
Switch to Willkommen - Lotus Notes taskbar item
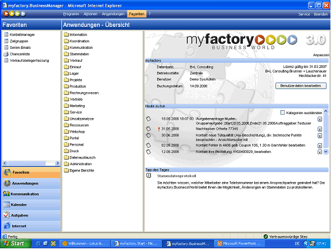[85, 243]
